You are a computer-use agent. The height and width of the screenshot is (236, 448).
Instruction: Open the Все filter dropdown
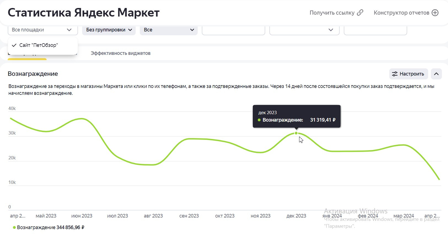point(169,30)
